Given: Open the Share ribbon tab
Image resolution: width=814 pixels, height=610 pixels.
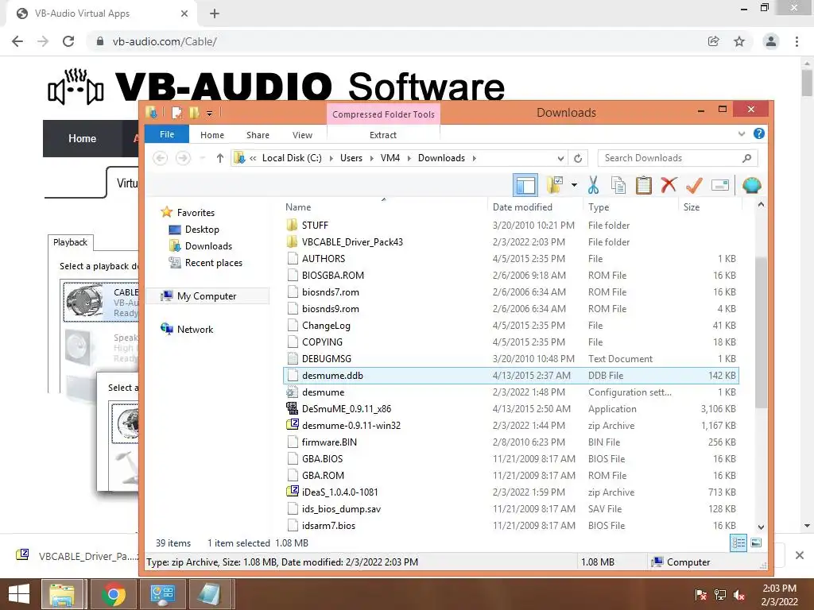Looking at the screenshot, I should [x=258, y=135].
